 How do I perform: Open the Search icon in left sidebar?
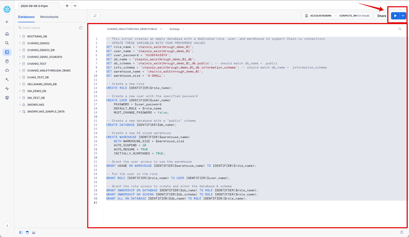pyautogui.click(x=7, y=43)
